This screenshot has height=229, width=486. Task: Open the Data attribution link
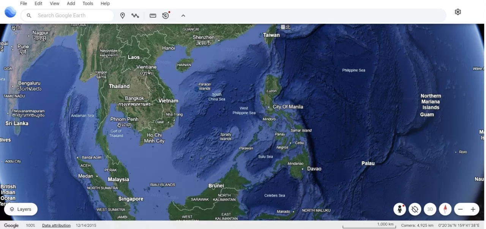click(56, 225)
